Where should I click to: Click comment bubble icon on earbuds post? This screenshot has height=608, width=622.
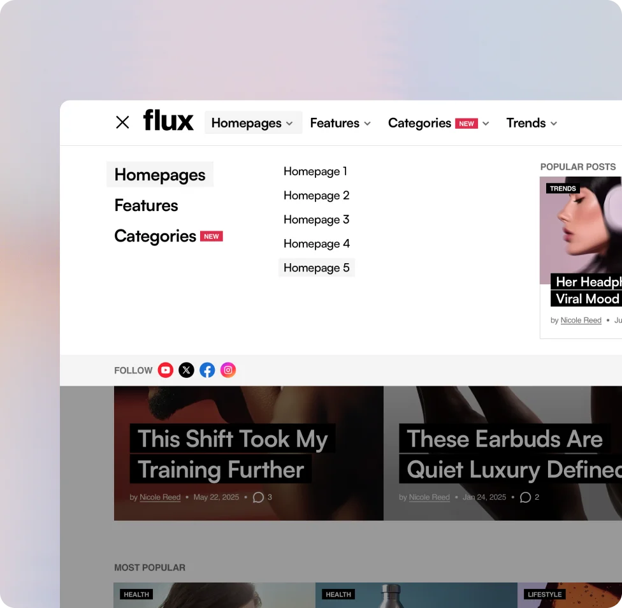point(525,497)
